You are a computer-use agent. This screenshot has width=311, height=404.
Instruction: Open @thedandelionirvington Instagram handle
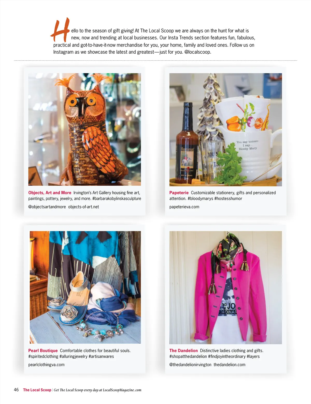pos(190,365)
